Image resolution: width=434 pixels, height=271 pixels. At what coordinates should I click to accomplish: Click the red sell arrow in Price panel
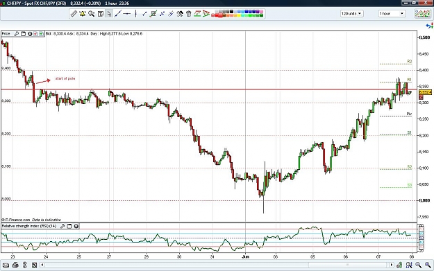click(35, 34)
